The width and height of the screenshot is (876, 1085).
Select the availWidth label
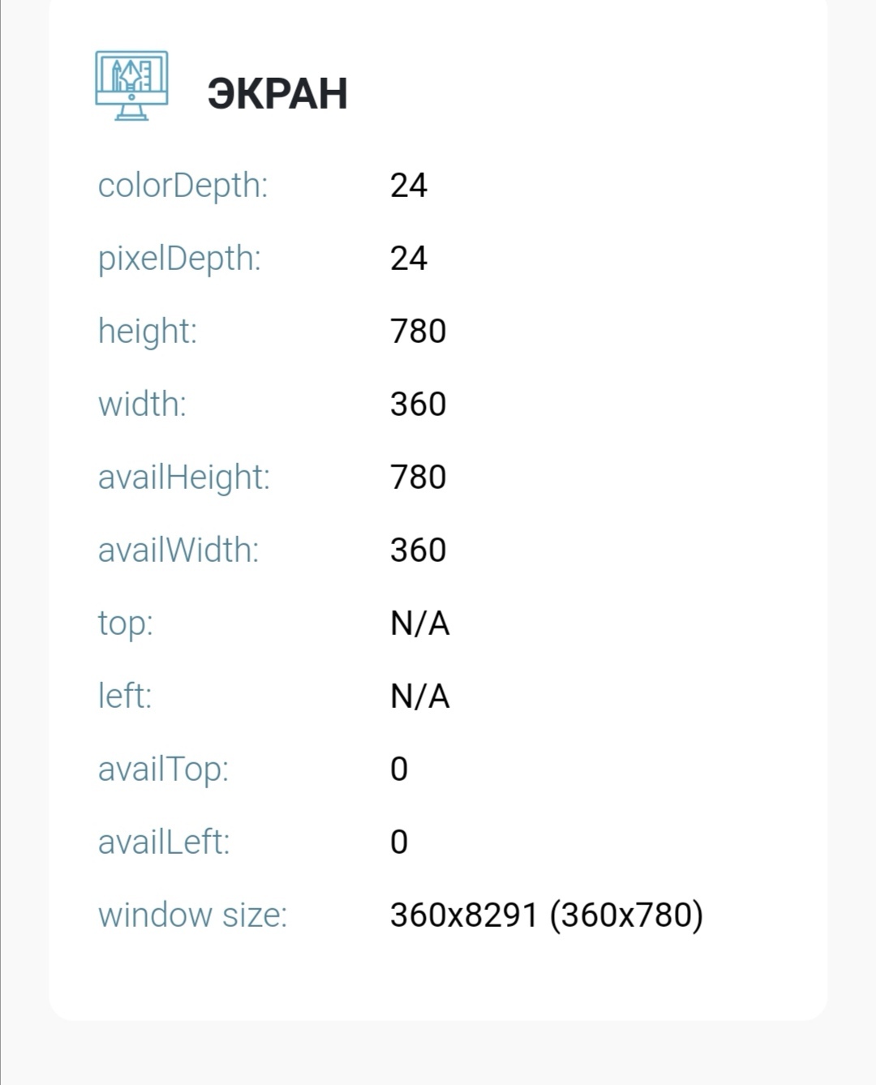(x=178, y=551)
